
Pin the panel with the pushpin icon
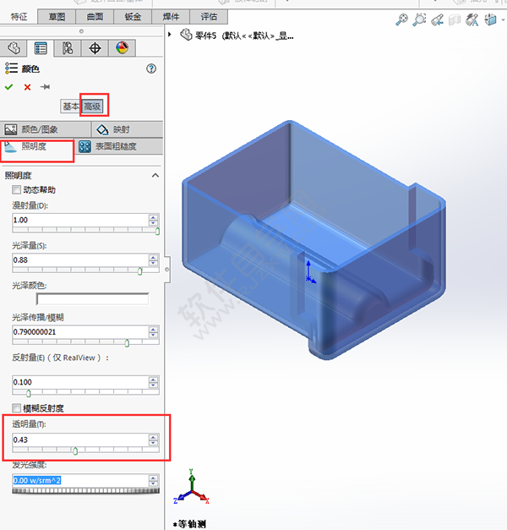point(45,87)
